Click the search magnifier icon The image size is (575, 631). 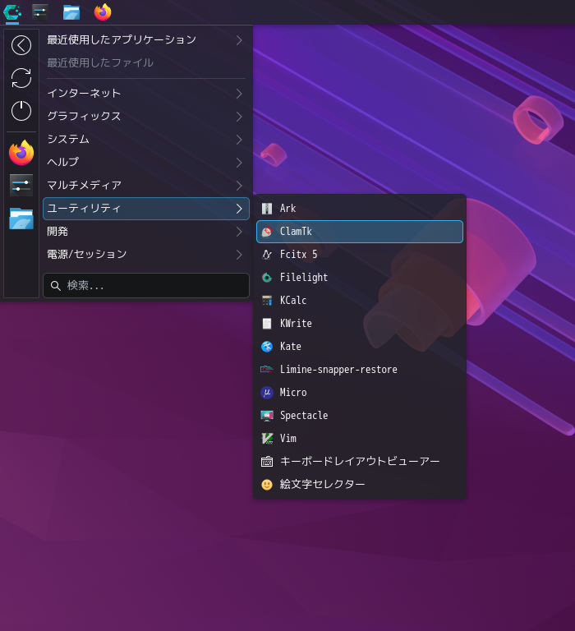pos(56,286)
